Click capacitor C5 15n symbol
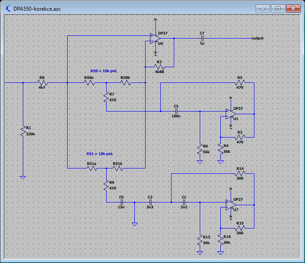The width and height of the screenshot is (305, 263). click(x=121, y=203)
